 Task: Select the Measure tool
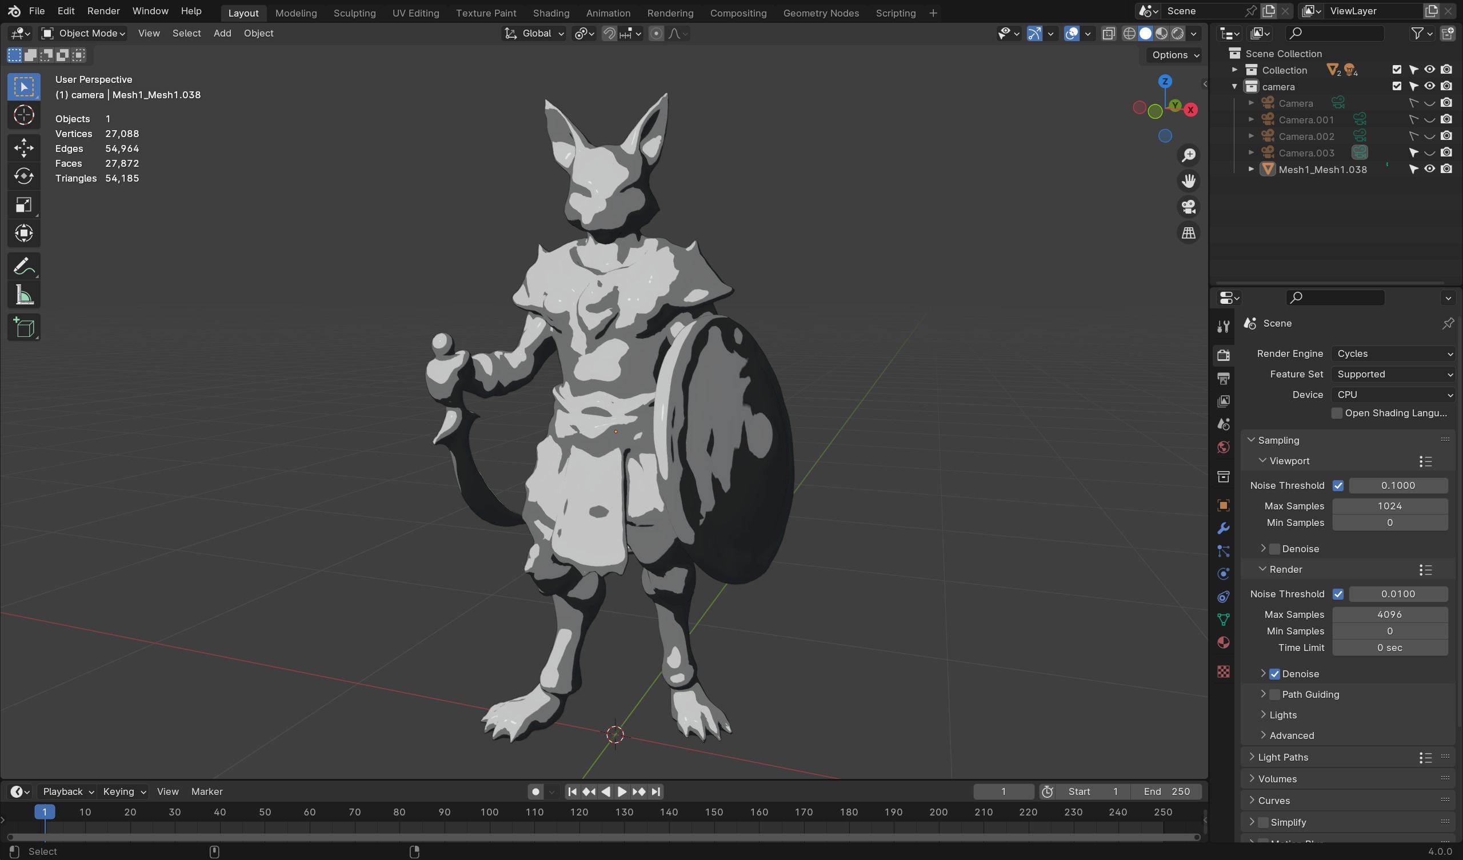[24, 295]
